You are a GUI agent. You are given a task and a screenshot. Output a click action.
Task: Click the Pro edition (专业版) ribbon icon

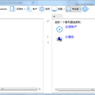[69, 9]
